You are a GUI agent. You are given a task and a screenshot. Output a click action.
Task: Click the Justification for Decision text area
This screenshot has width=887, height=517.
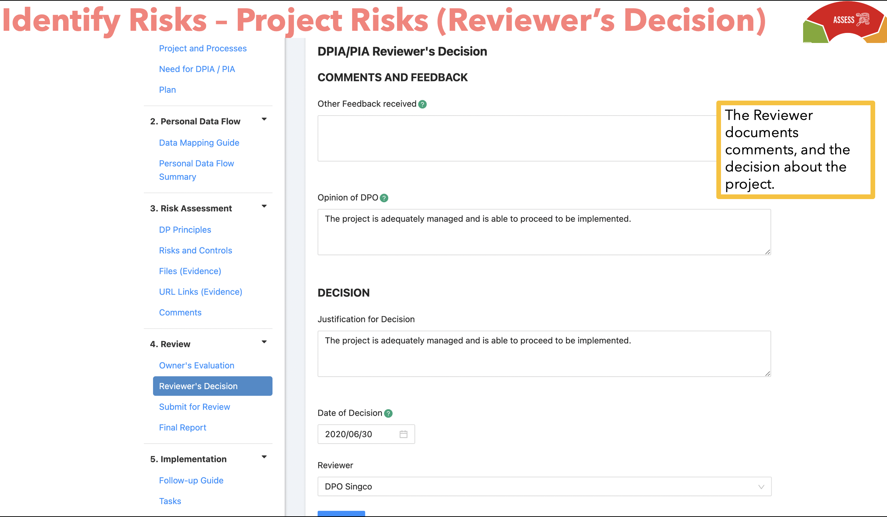point(544,354)
